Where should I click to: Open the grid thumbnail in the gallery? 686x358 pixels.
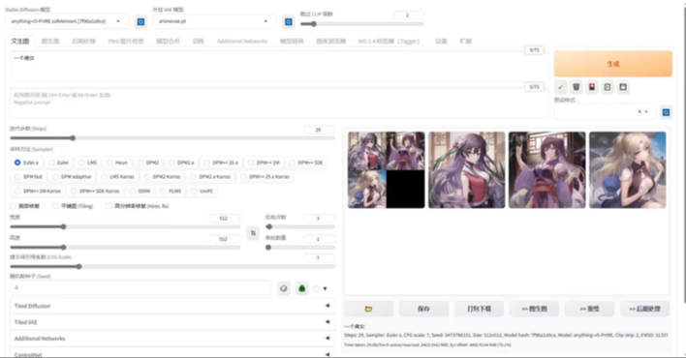pyautogui.click(x=387, y=170)
